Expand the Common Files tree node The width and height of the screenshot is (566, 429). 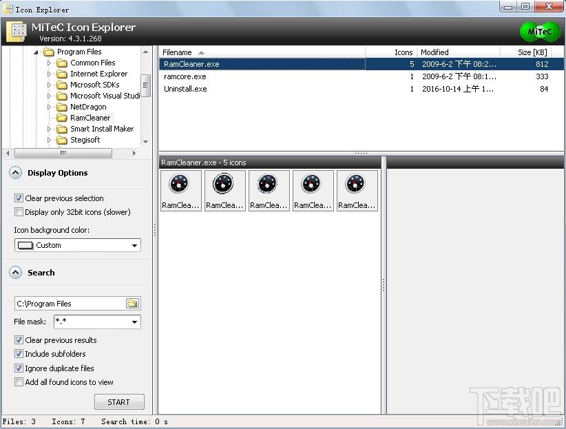(x=49, y=63)
